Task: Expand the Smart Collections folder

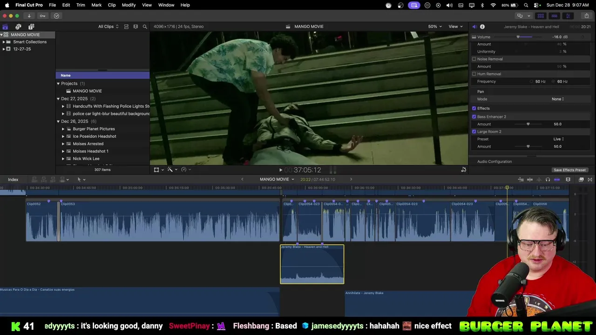Action: 4,42
